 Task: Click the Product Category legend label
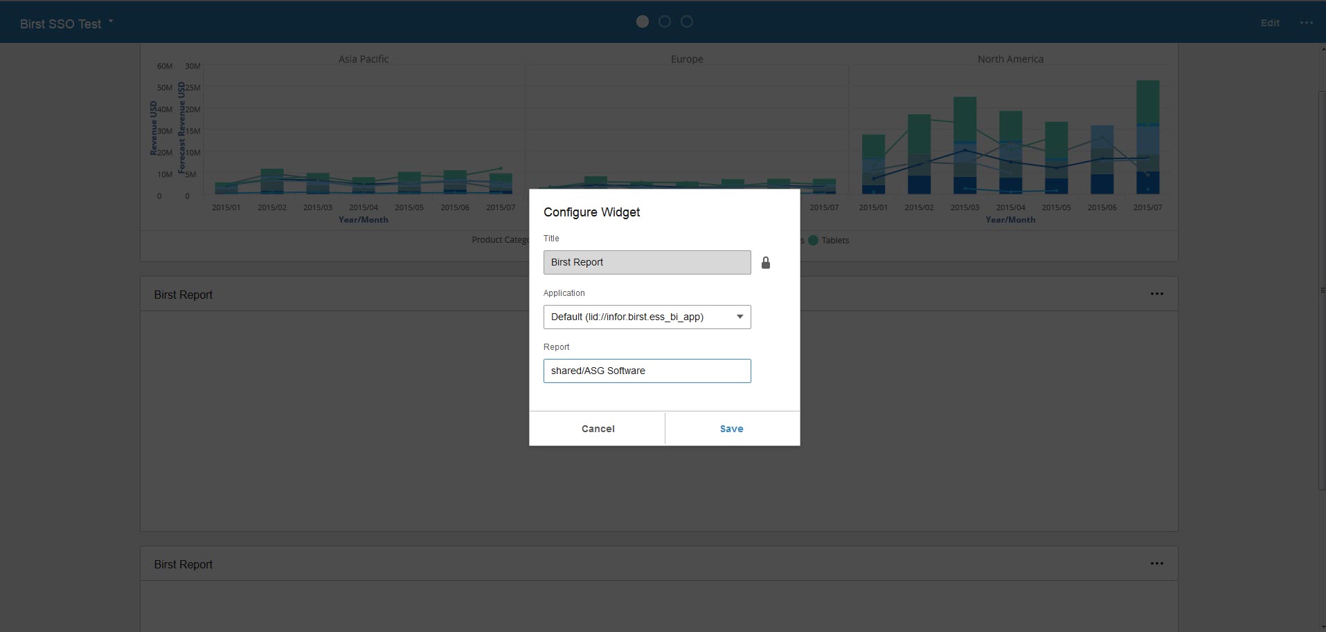500,240
